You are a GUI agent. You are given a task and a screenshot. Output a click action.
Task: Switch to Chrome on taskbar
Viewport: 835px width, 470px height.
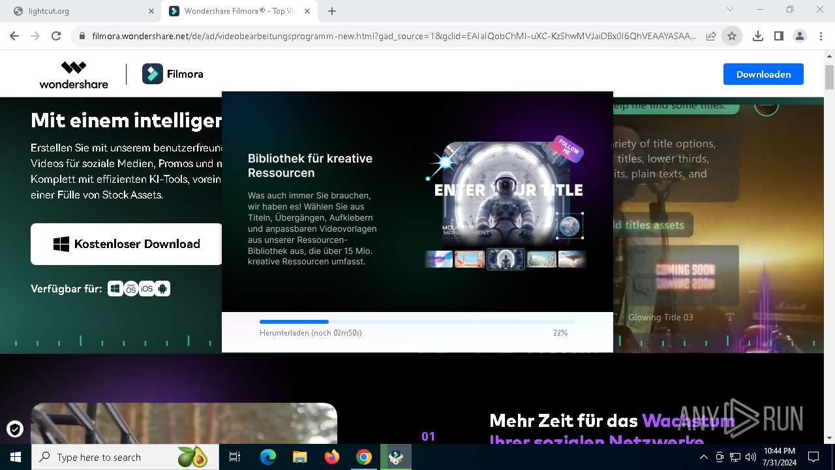(x=364, y=457)
